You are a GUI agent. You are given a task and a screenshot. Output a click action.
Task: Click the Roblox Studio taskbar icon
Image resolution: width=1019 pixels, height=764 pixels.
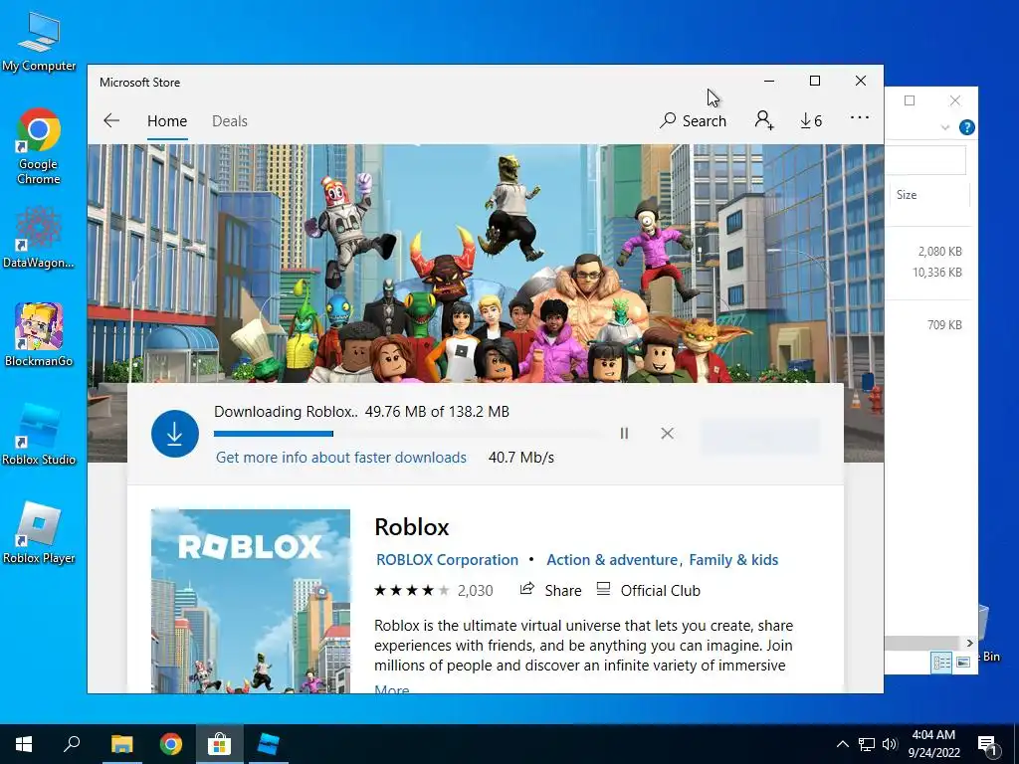pyautogui.click(x=269, y=744)
